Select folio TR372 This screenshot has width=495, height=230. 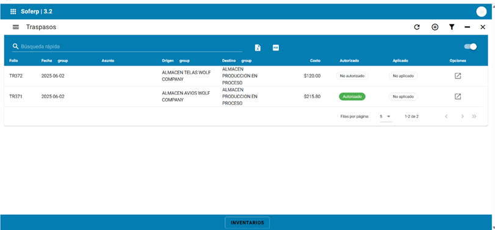pyautogui.click(x=16, y=76)
